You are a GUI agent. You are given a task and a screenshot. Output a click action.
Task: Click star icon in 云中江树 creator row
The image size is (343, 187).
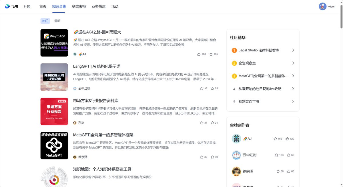point(277,155)
